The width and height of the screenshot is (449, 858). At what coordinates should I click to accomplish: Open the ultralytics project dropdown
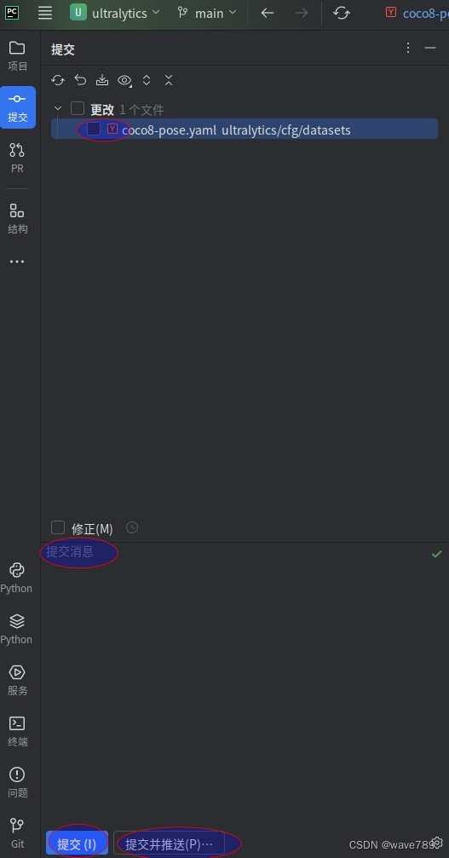click(115, 13)
